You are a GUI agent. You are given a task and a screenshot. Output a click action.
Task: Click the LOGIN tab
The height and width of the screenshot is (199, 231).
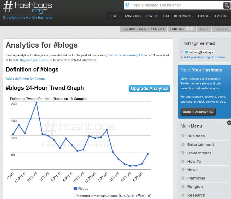204,29
